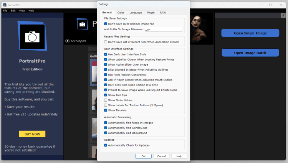Screen dimensions: 288x163
Task: Open the Help menu in menu bar
Action: pyautogui.click(x=31, y=11)
